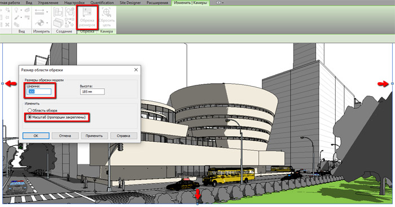395x207 pixels.
Task: Click the Обрезка размеров crop size tool
Action: tap(87, 17)
